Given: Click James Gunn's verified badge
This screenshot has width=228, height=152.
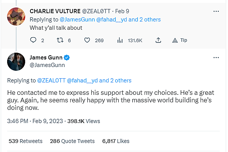Looking at the screenshot, I should 66,58.
